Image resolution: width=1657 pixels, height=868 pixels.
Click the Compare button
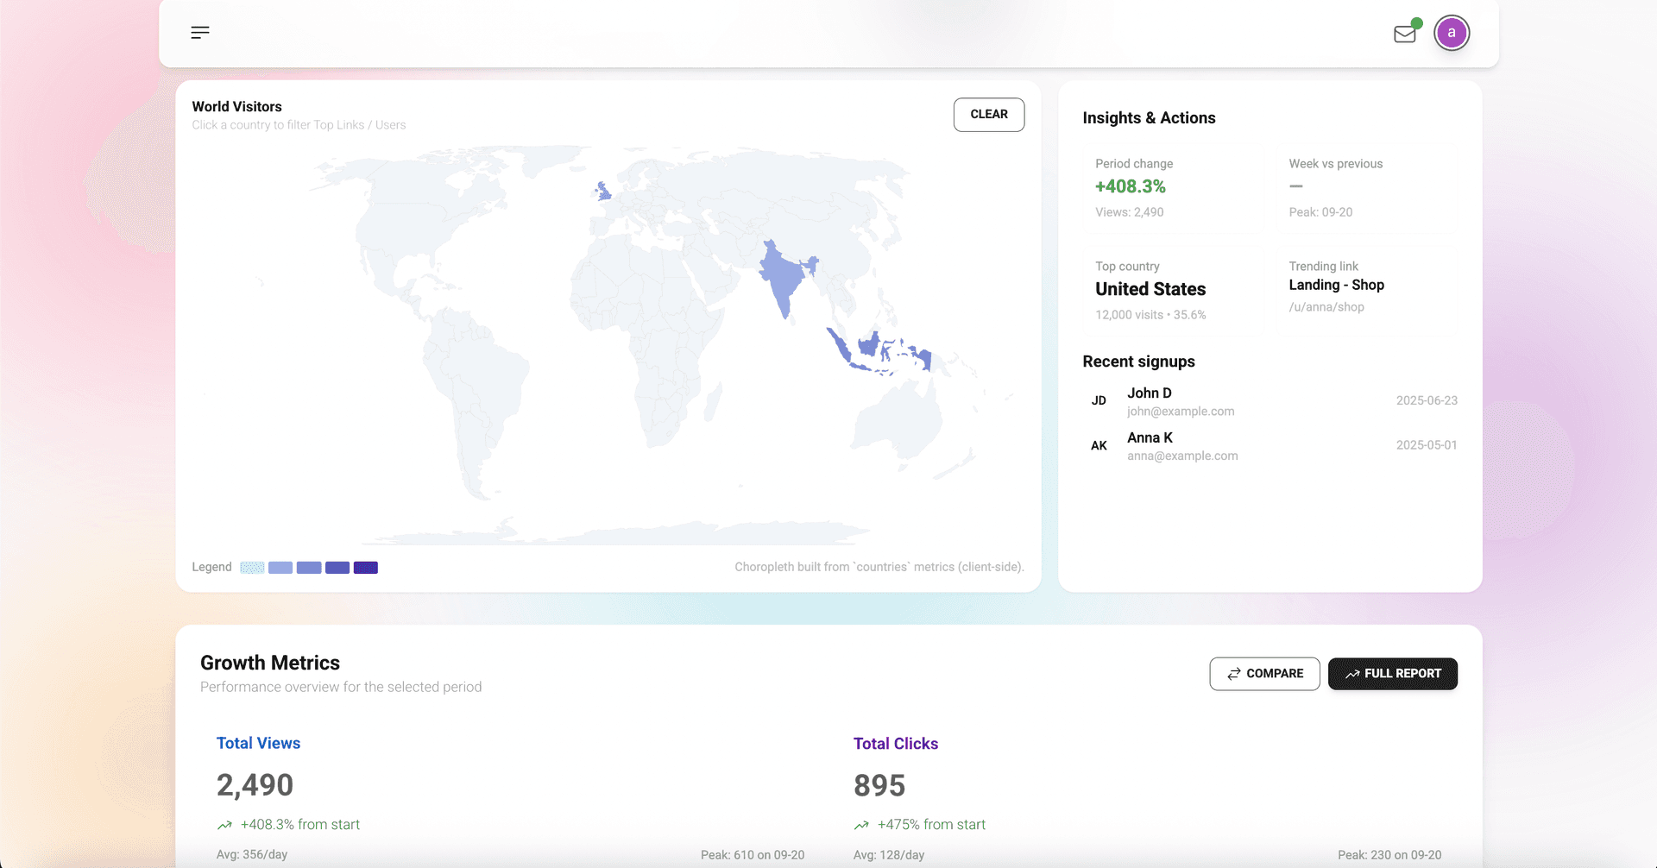click(x=1264, y=674)
